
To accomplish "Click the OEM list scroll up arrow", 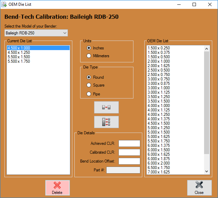I will [x=206, y=49].
